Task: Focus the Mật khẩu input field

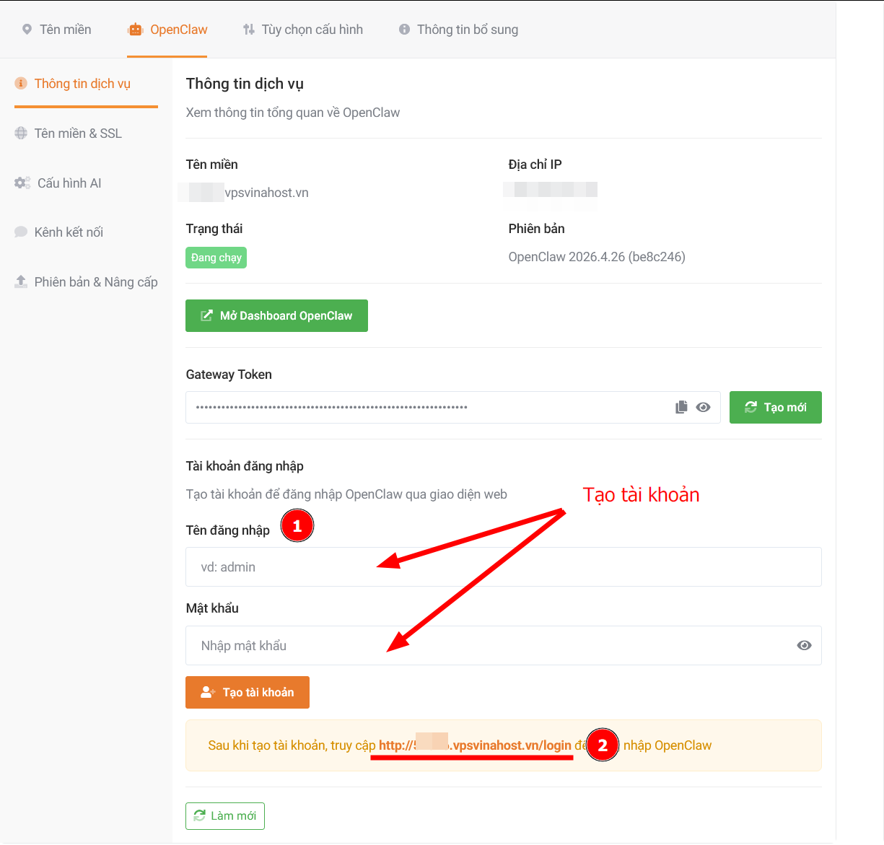Action: [x=504, y=645]
